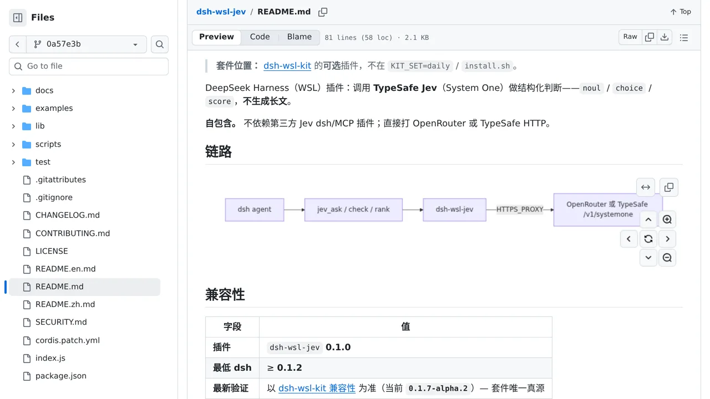This screenshot has height=399, width=710.
Task: Download raw file icon
Action: 665,37
